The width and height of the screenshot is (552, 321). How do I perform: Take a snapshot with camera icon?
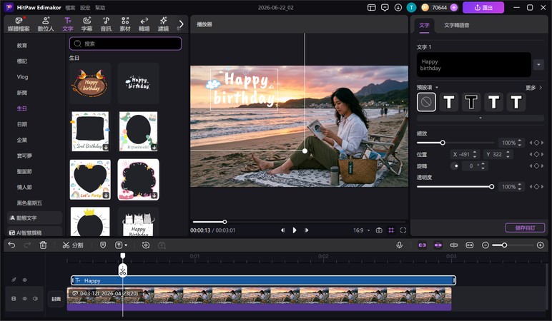[x=379, y=230]
